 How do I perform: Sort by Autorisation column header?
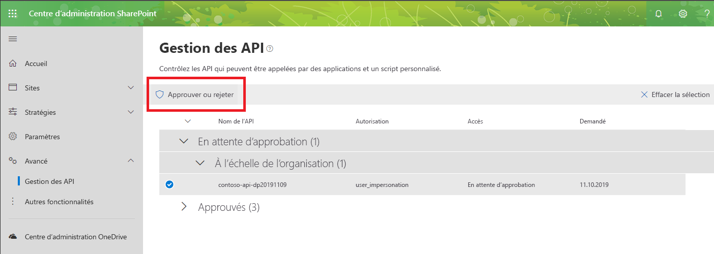(372, 121)
